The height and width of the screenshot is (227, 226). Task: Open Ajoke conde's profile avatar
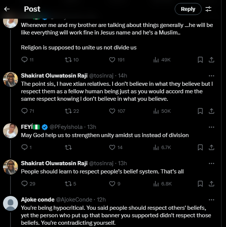10,204
